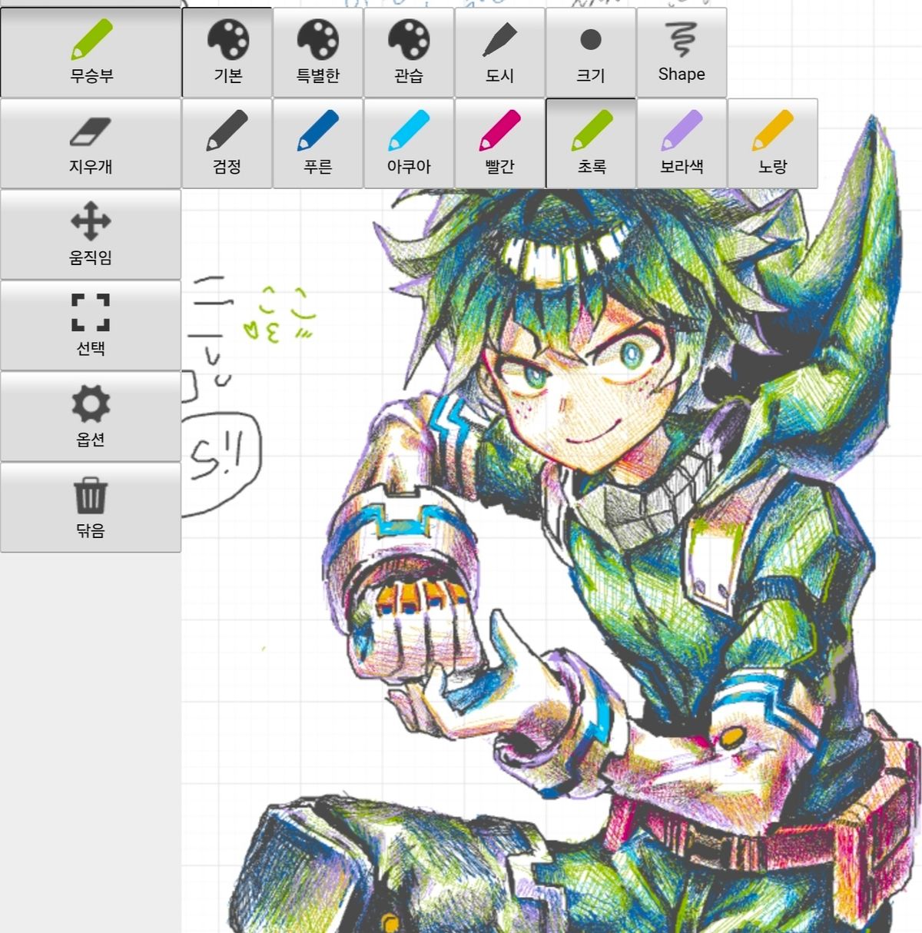This screenshot has width=922, height=933.
Task: Click the 닦음 trash can
Action: 91,507
